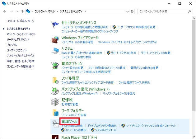Select プログラム category in sidebar
Viewport: 196px width, 139px height.
[x=12, y=45]
